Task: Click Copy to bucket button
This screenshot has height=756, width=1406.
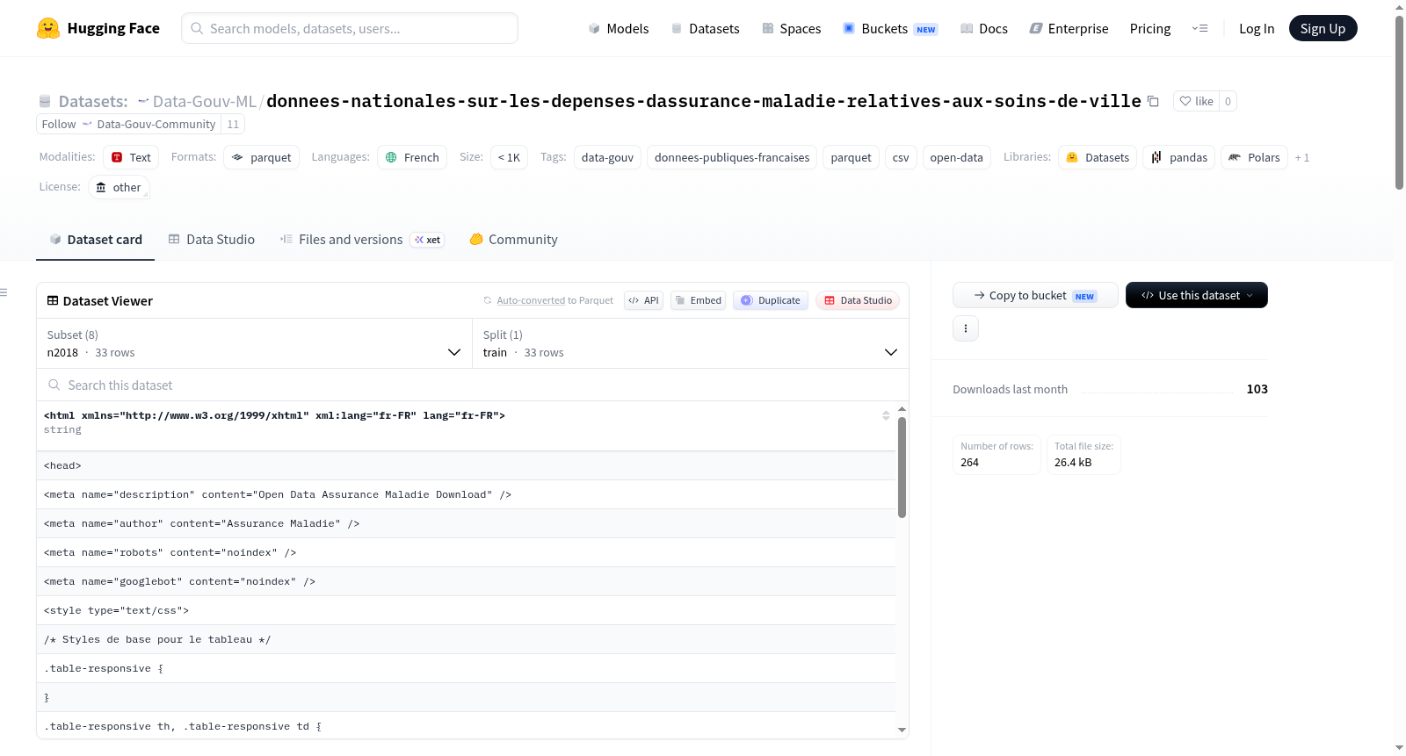Action: pos(1035,295)
